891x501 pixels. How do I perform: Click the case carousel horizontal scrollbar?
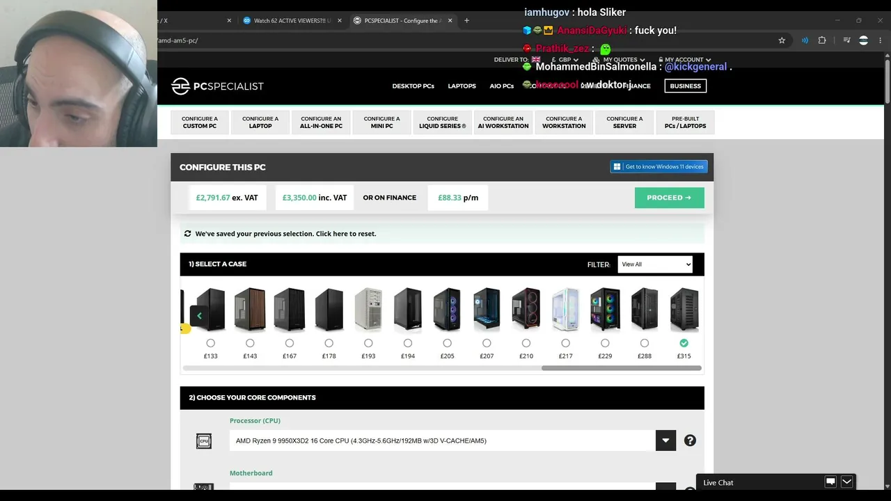tap(621, 368)
